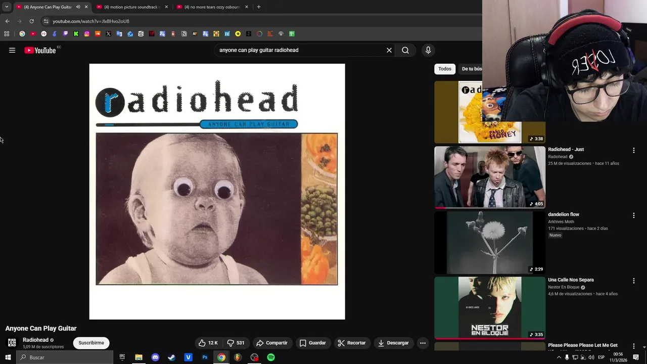Open the options menu for 'dandelion flow'

tap(634, 215)
